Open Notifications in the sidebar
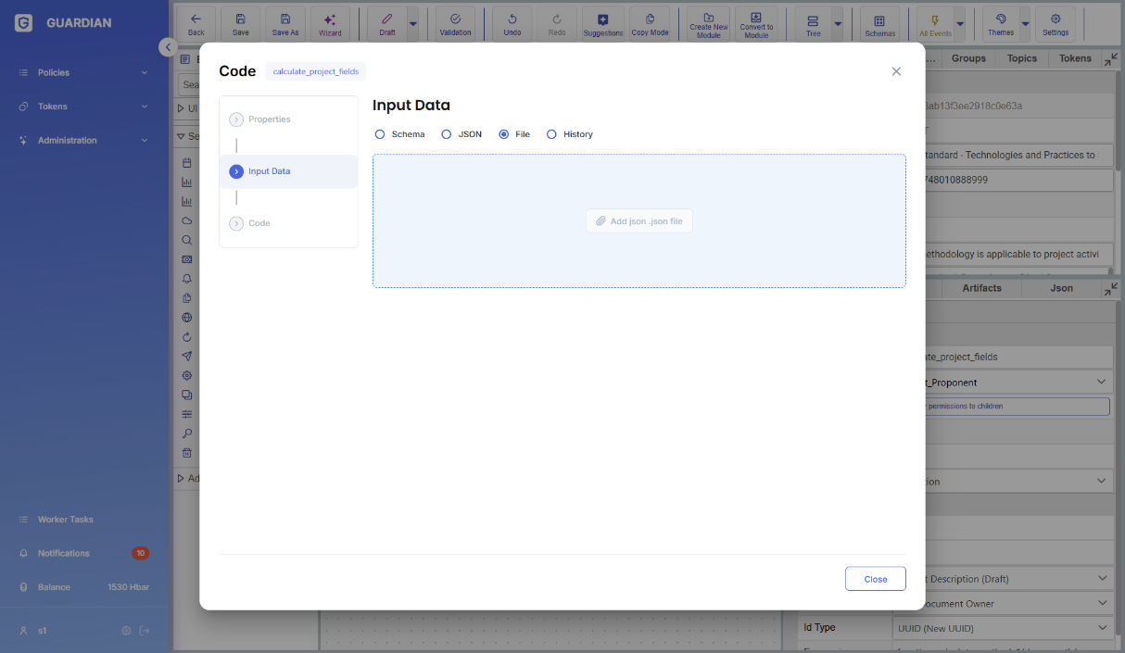 point(63,553)
